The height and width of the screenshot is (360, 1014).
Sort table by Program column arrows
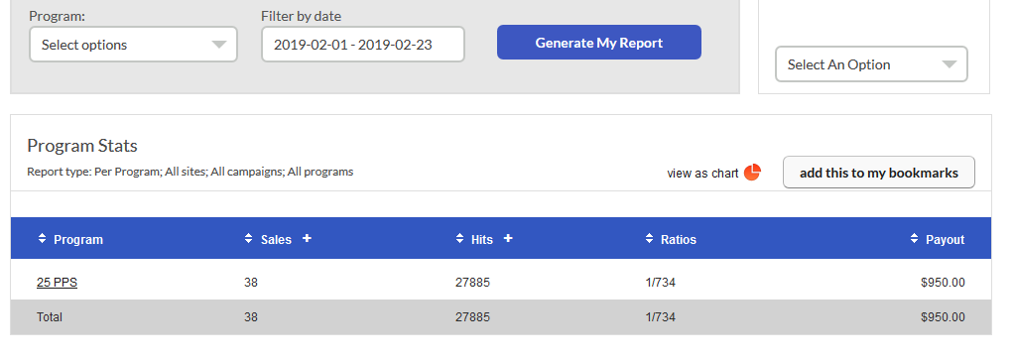[42, 238]
